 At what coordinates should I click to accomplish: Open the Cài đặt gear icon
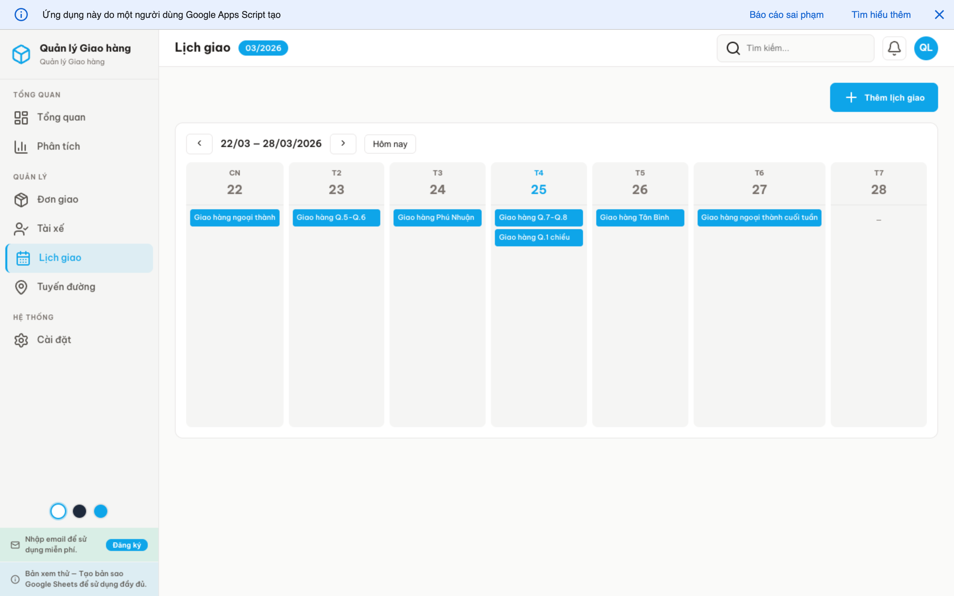click(x=21, y=340)
